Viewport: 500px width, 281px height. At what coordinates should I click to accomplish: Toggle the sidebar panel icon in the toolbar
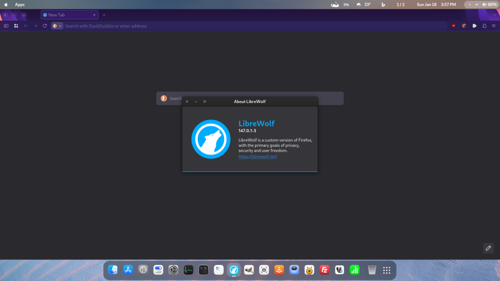pos(6,26)
